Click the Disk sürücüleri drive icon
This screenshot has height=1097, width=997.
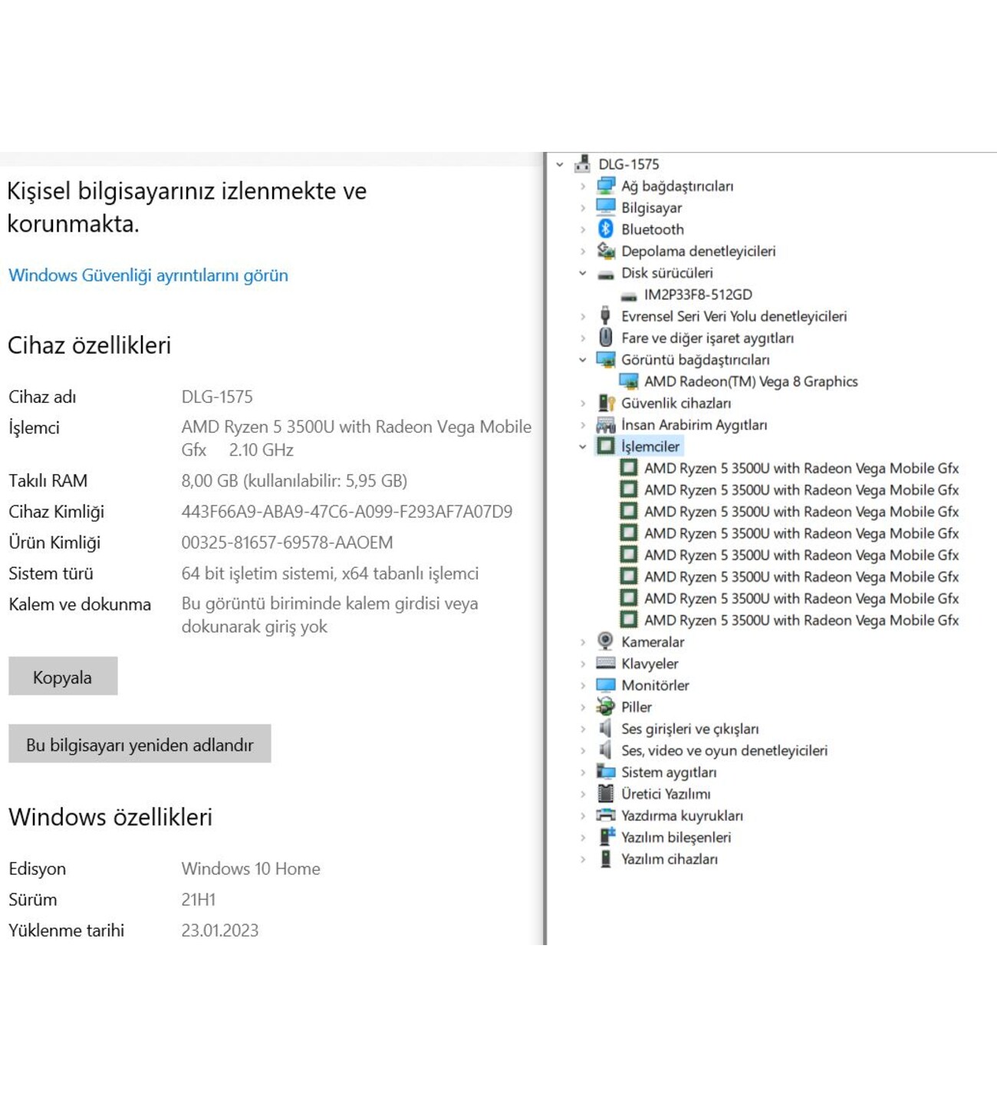click(606, 274)
